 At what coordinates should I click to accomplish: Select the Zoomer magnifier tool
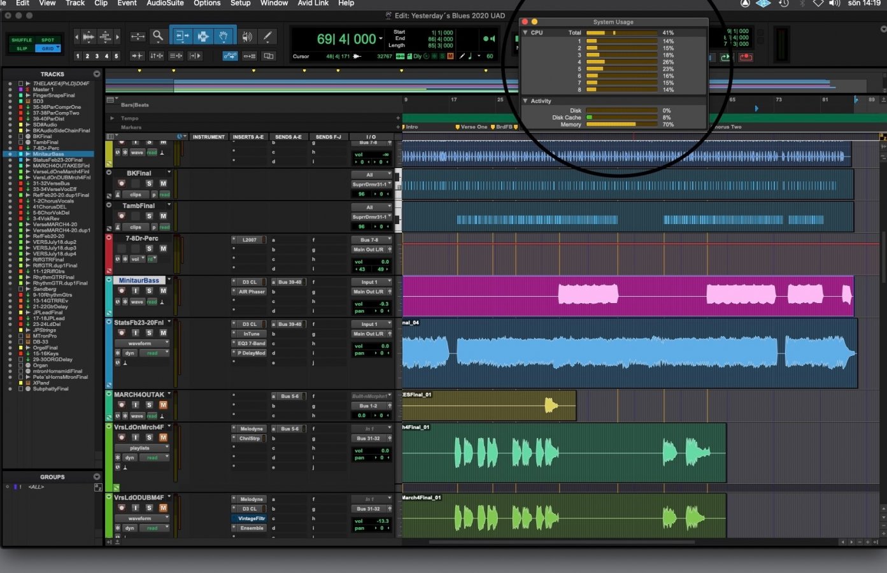pos(158,37)
